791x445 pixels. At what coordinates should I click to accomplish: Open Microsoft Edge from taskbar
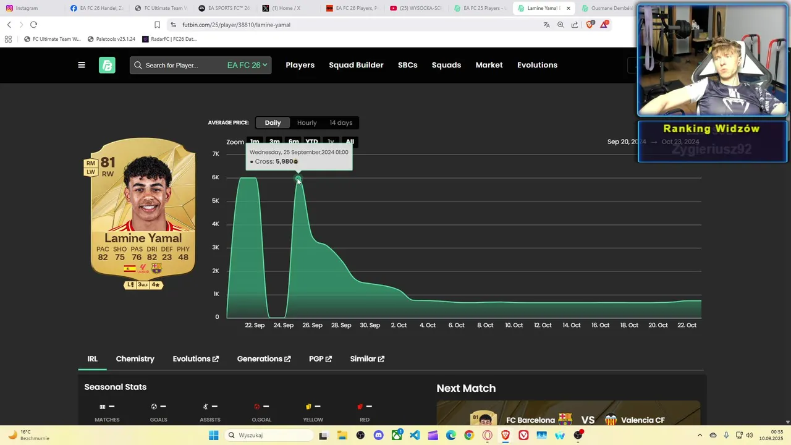(x=451, y=435)
